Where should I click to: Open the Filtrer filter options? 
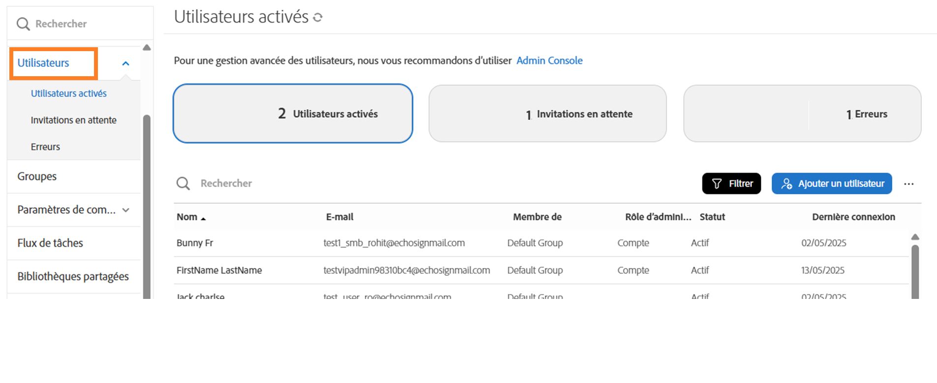[731, 183]
